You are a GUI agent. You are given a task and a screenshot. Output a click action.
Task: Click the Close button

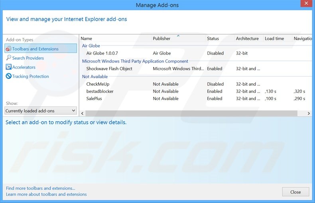[295, 192]
